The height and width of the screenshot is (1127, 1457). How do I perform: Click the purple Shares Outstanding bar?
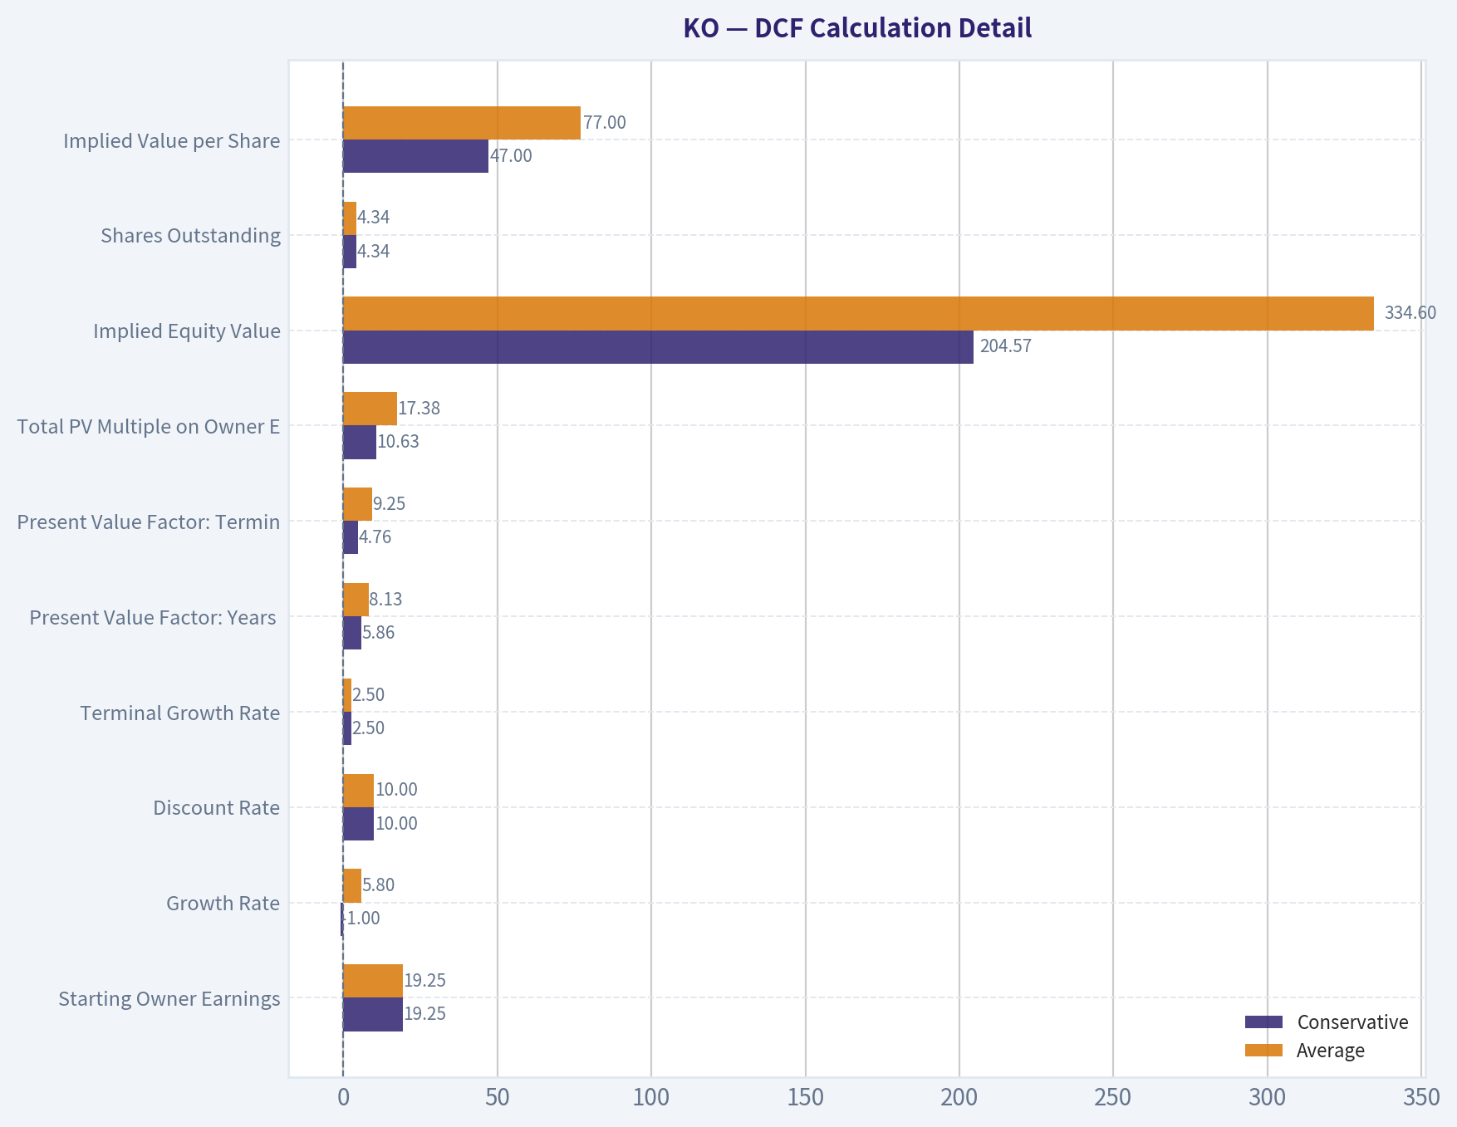click(x=350, y=252)
